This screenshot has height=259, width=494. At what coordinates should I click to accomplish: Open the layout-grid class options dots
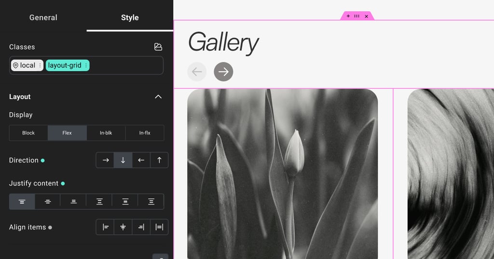click(86, 65)
